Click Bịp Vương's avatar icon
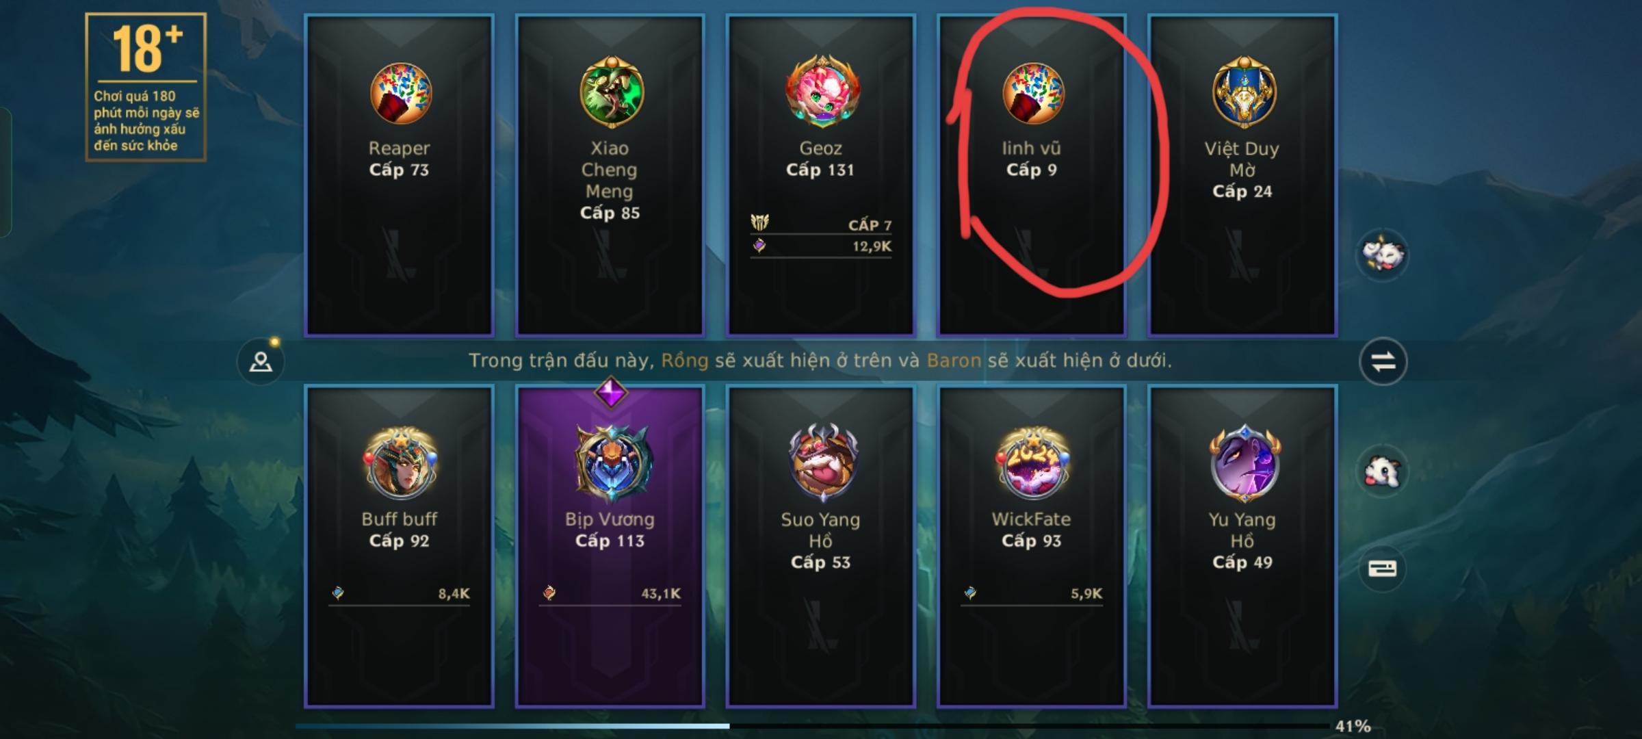 coord(611,462)
